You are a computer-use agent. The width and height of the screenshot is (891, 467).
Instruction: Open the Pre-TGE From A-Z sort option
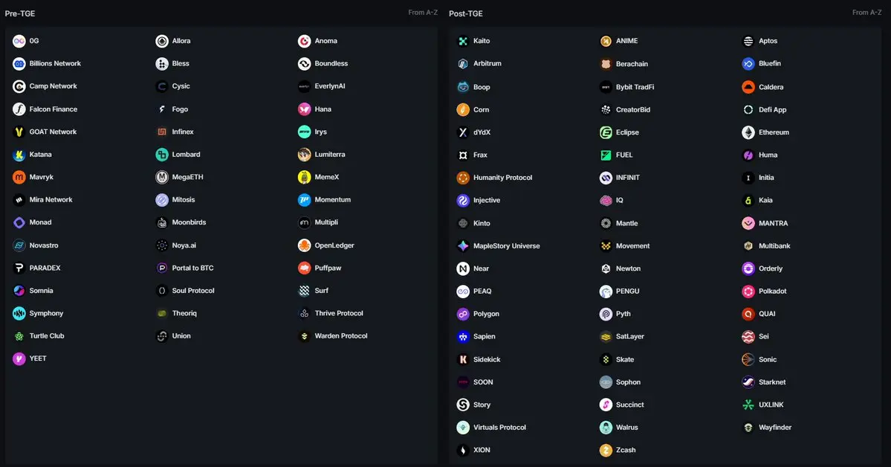[423, 13]
